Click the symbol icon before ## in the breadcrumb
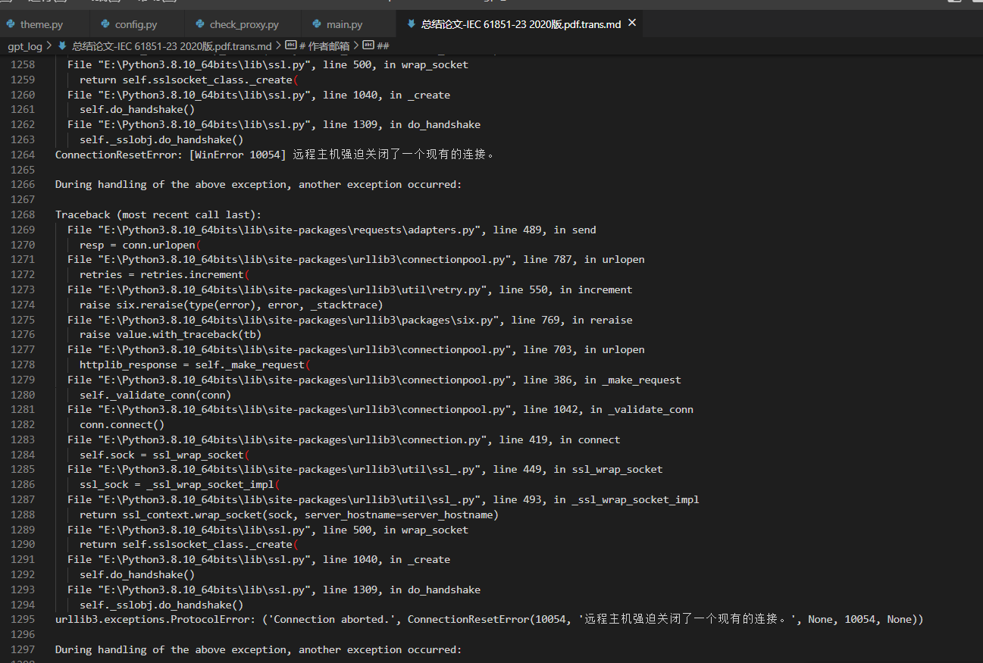 [x=368, y=46]
